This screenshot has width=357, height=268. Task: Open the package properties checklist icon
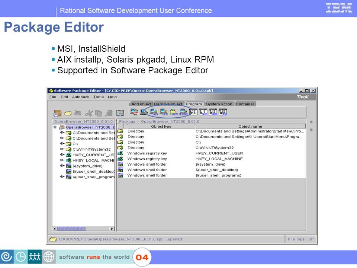click(x=120, y=113)
